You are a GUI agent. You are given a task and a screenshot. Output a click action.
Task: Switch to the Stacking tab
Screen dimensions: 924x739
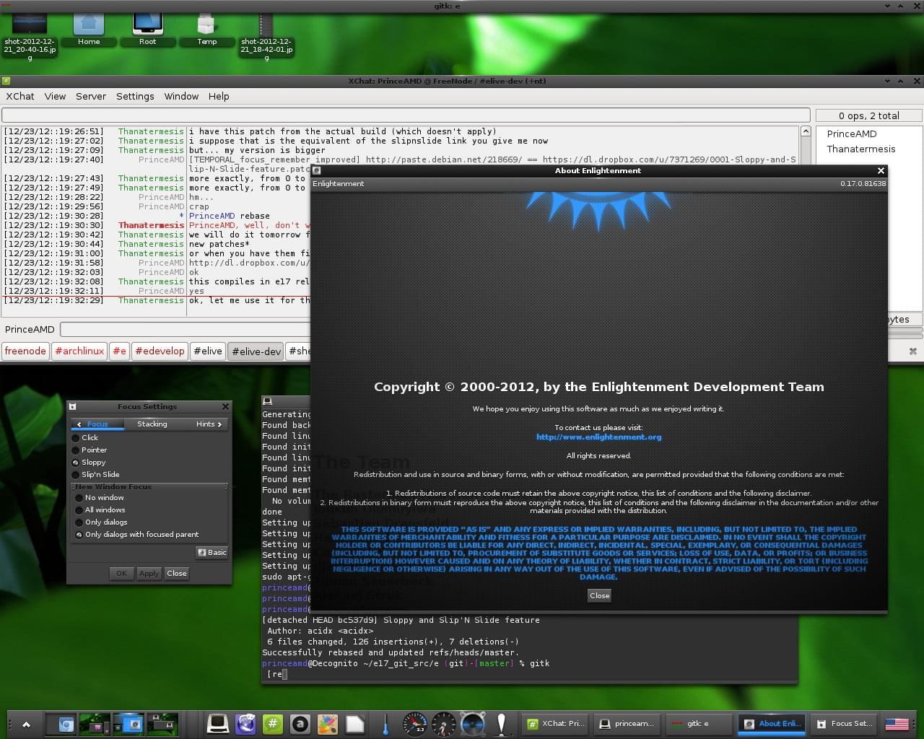[152, 424]
